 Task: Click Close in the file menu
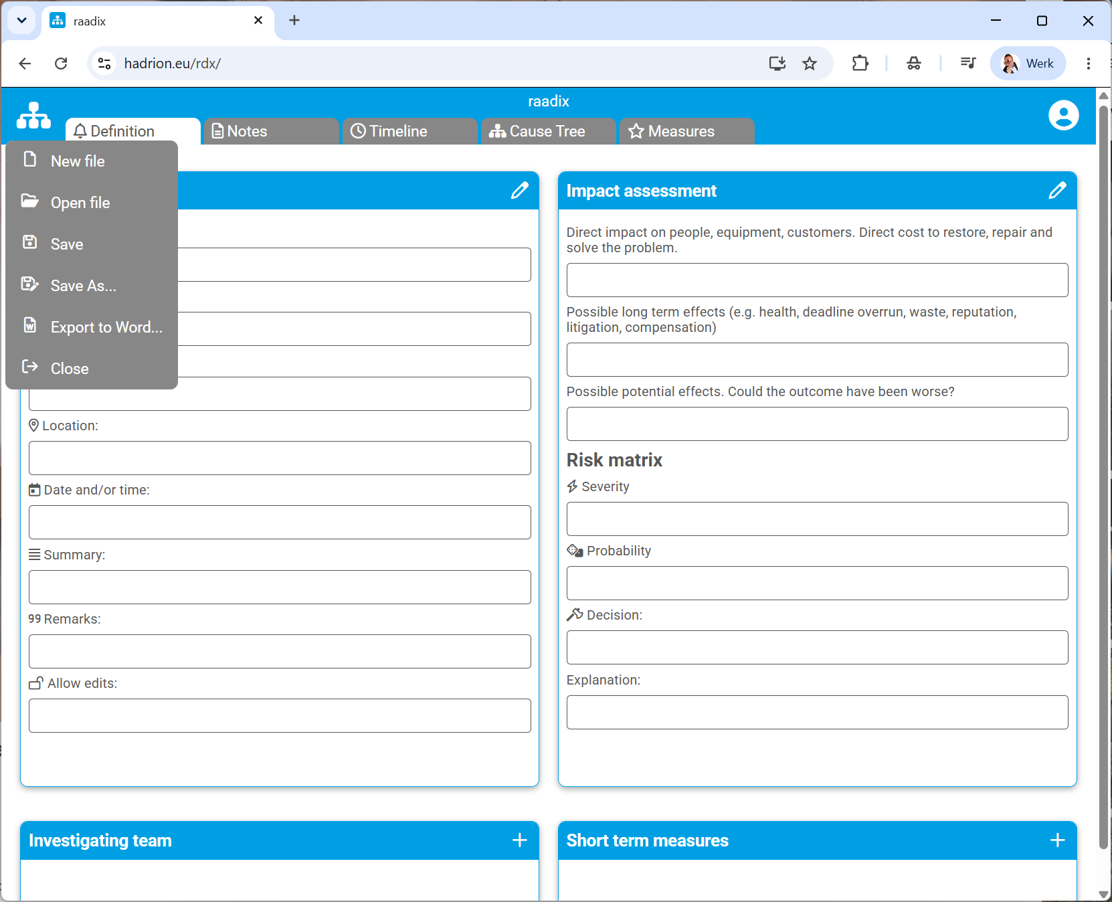point(92,369)
